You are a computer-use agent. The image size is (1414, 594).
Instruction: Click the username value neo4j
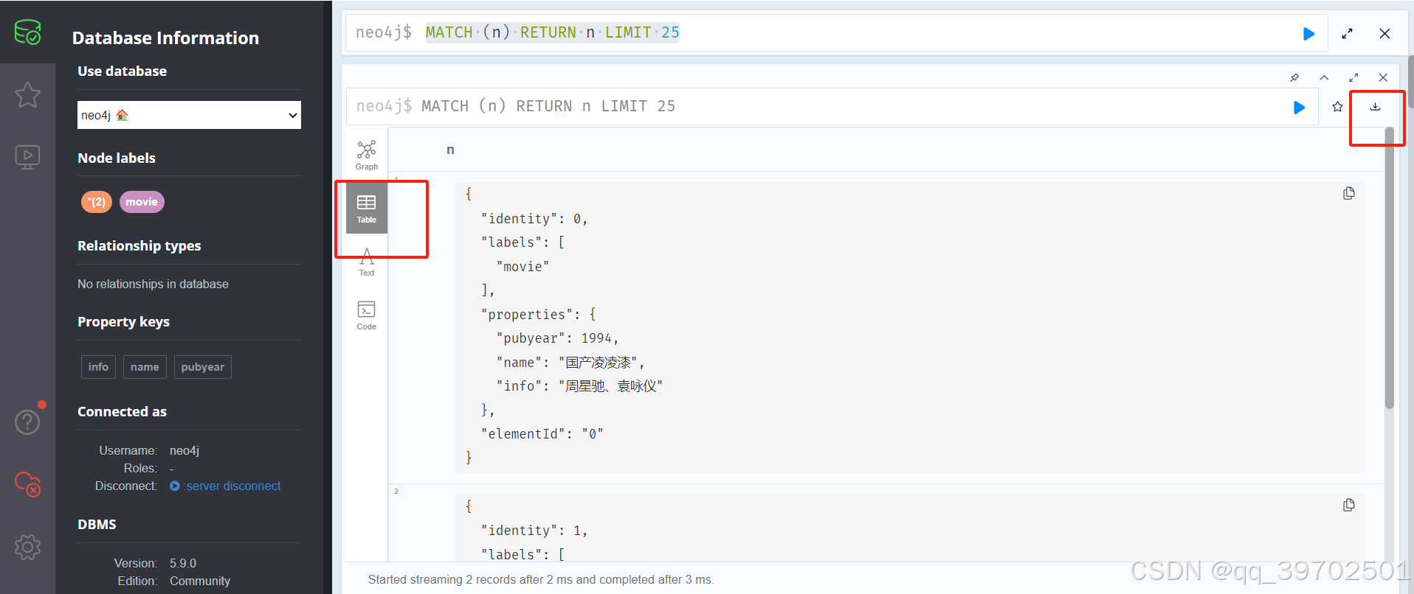tap(184, 450)
